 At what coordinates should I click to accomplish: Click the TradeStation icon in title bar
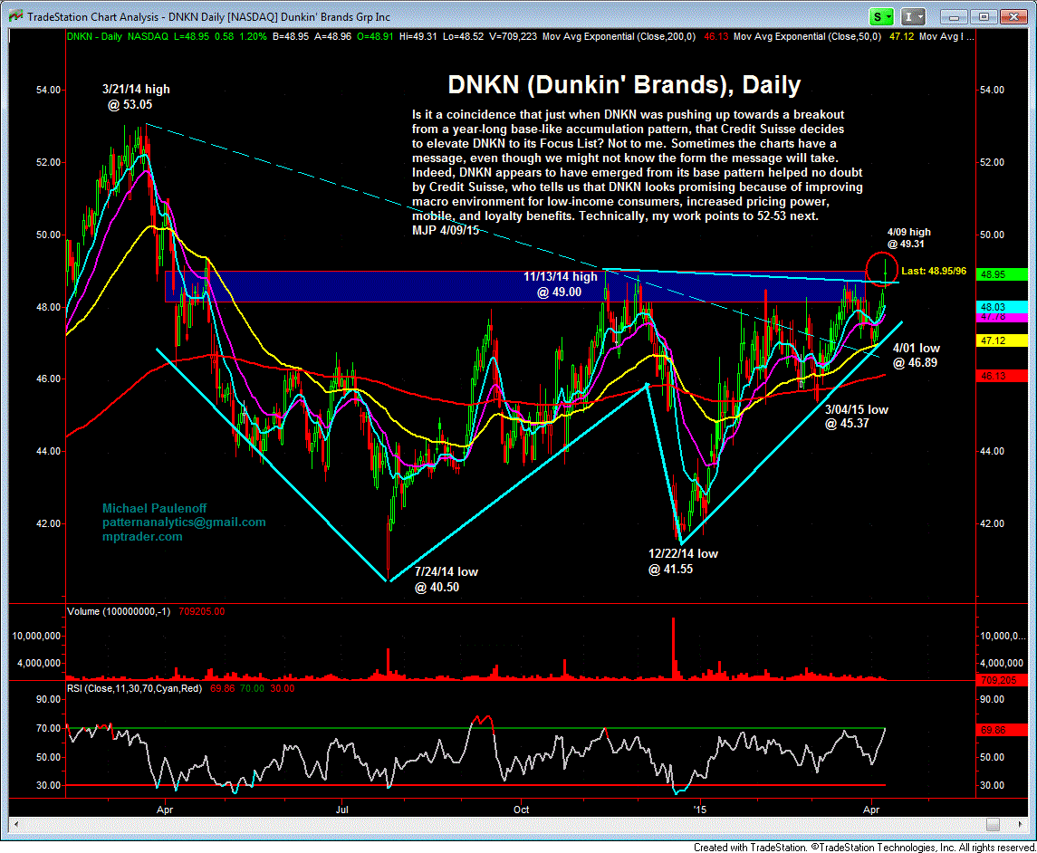pyautogui.click(x=15, y=16)
